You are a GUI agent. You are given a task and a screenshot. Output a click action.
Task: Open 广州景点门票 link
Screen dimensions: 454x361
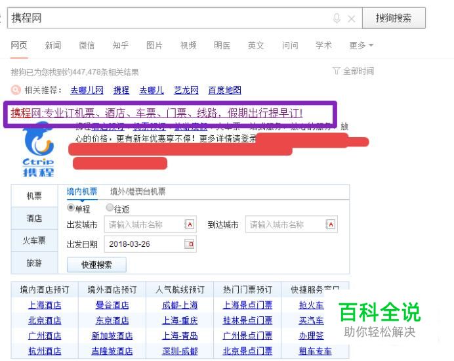pos(247,336)
